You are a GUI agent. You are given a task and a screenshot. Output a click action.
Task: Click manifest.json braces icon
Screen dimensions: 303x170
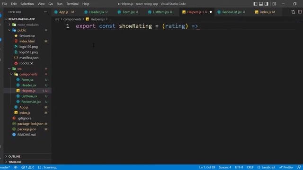[x=16, y=58]
